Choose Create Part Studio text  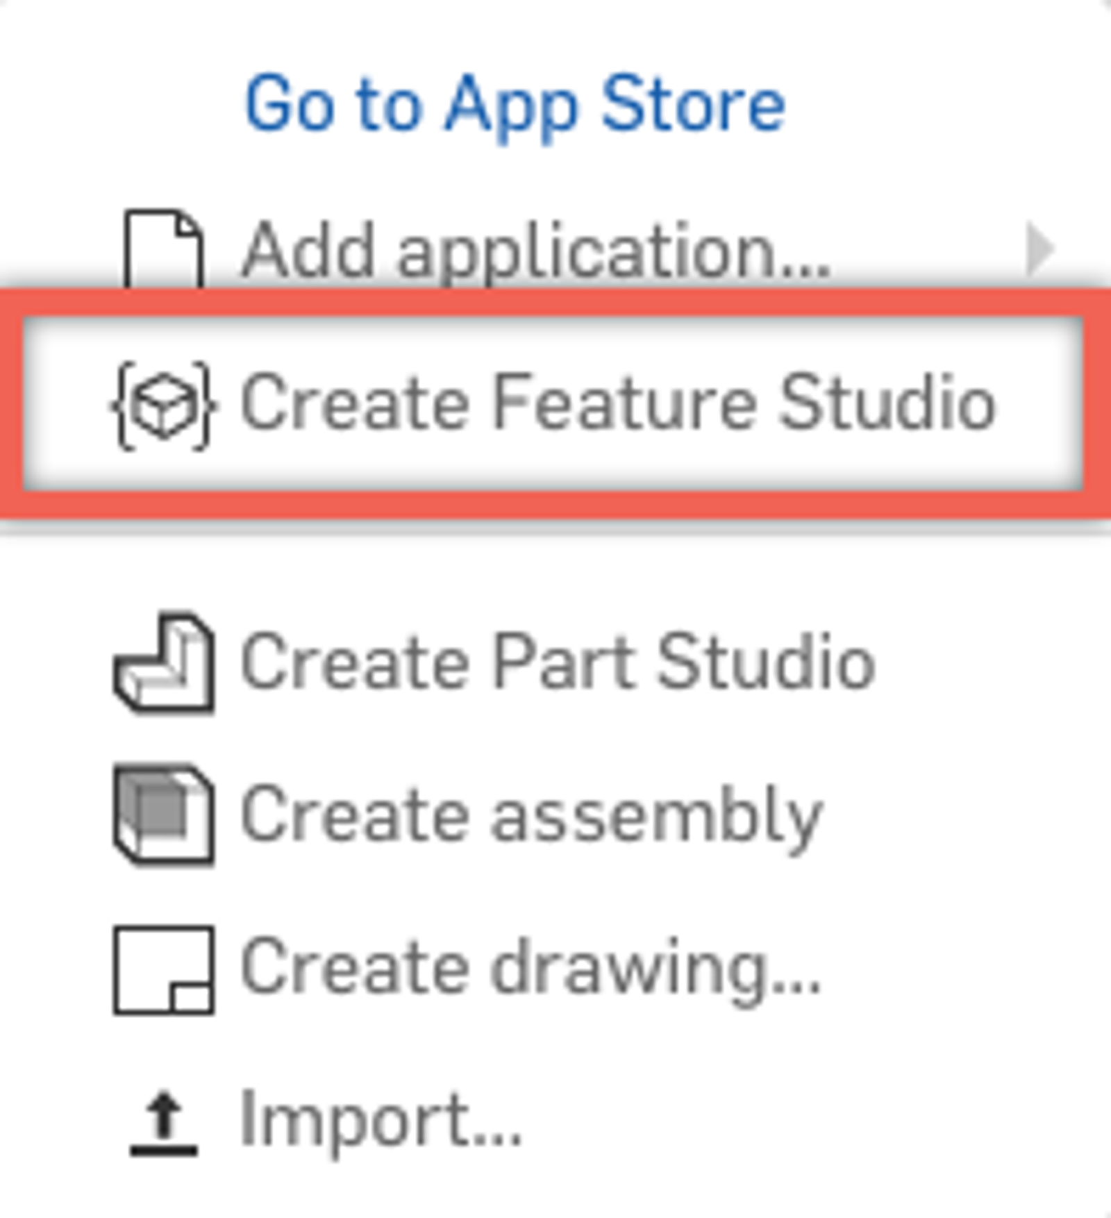pyautogui.click(x=557, y=663)
